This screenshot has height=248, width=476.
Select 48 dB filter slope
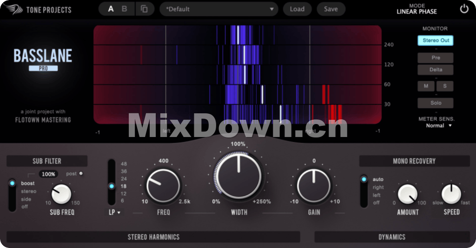click(124, 164)
